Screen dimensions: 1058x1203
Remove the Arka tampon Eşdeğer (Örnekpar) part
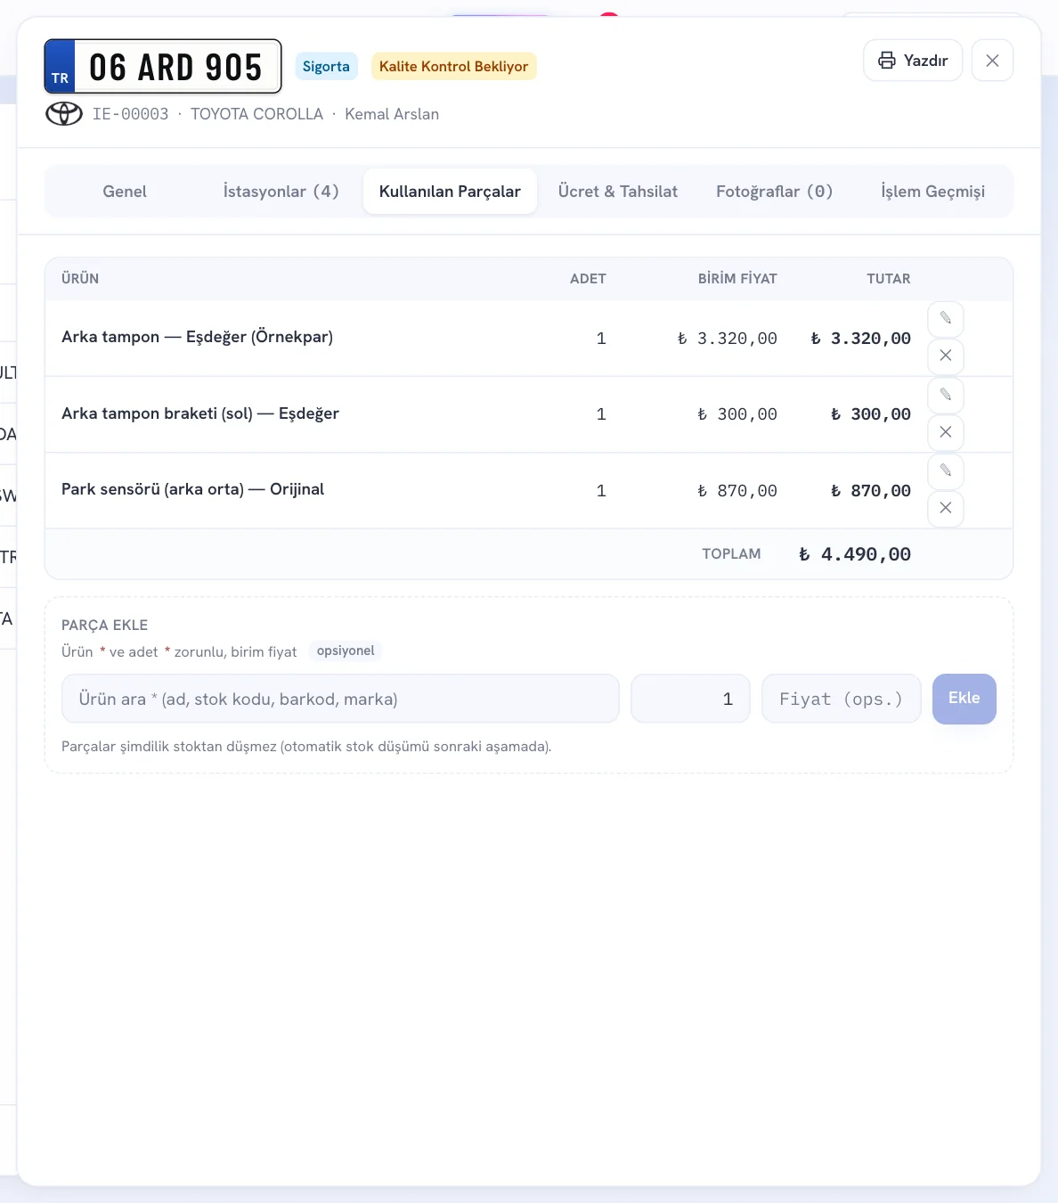point(946,356)
